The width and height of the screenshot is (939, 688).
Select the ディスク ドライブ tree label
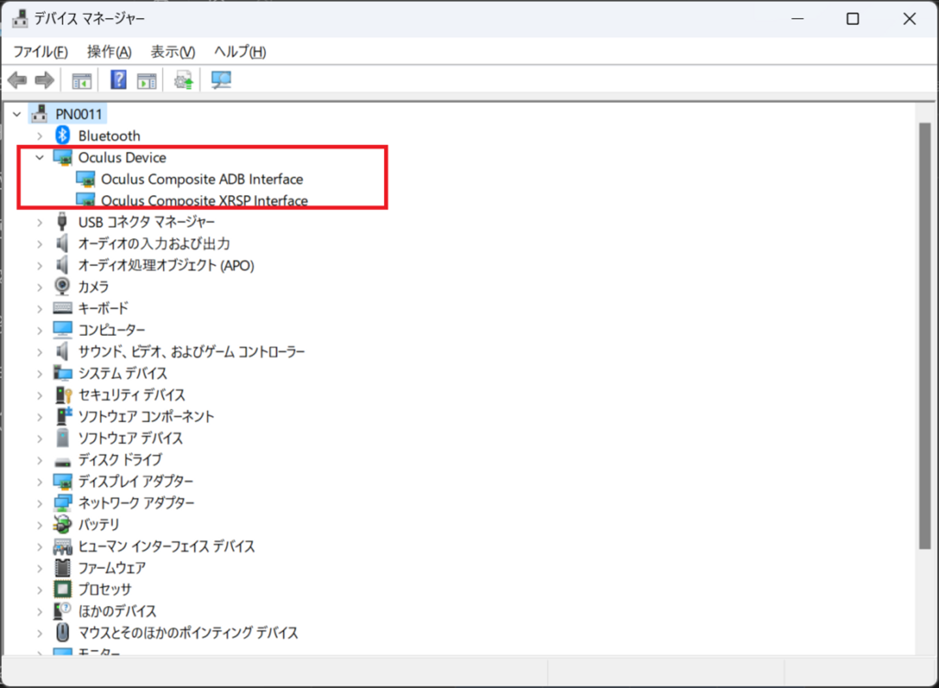pos(120,460)
